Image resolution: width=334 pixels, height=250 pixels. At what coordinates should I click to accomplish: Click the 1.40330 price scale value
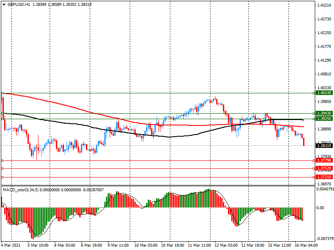(x=324, y=87)
